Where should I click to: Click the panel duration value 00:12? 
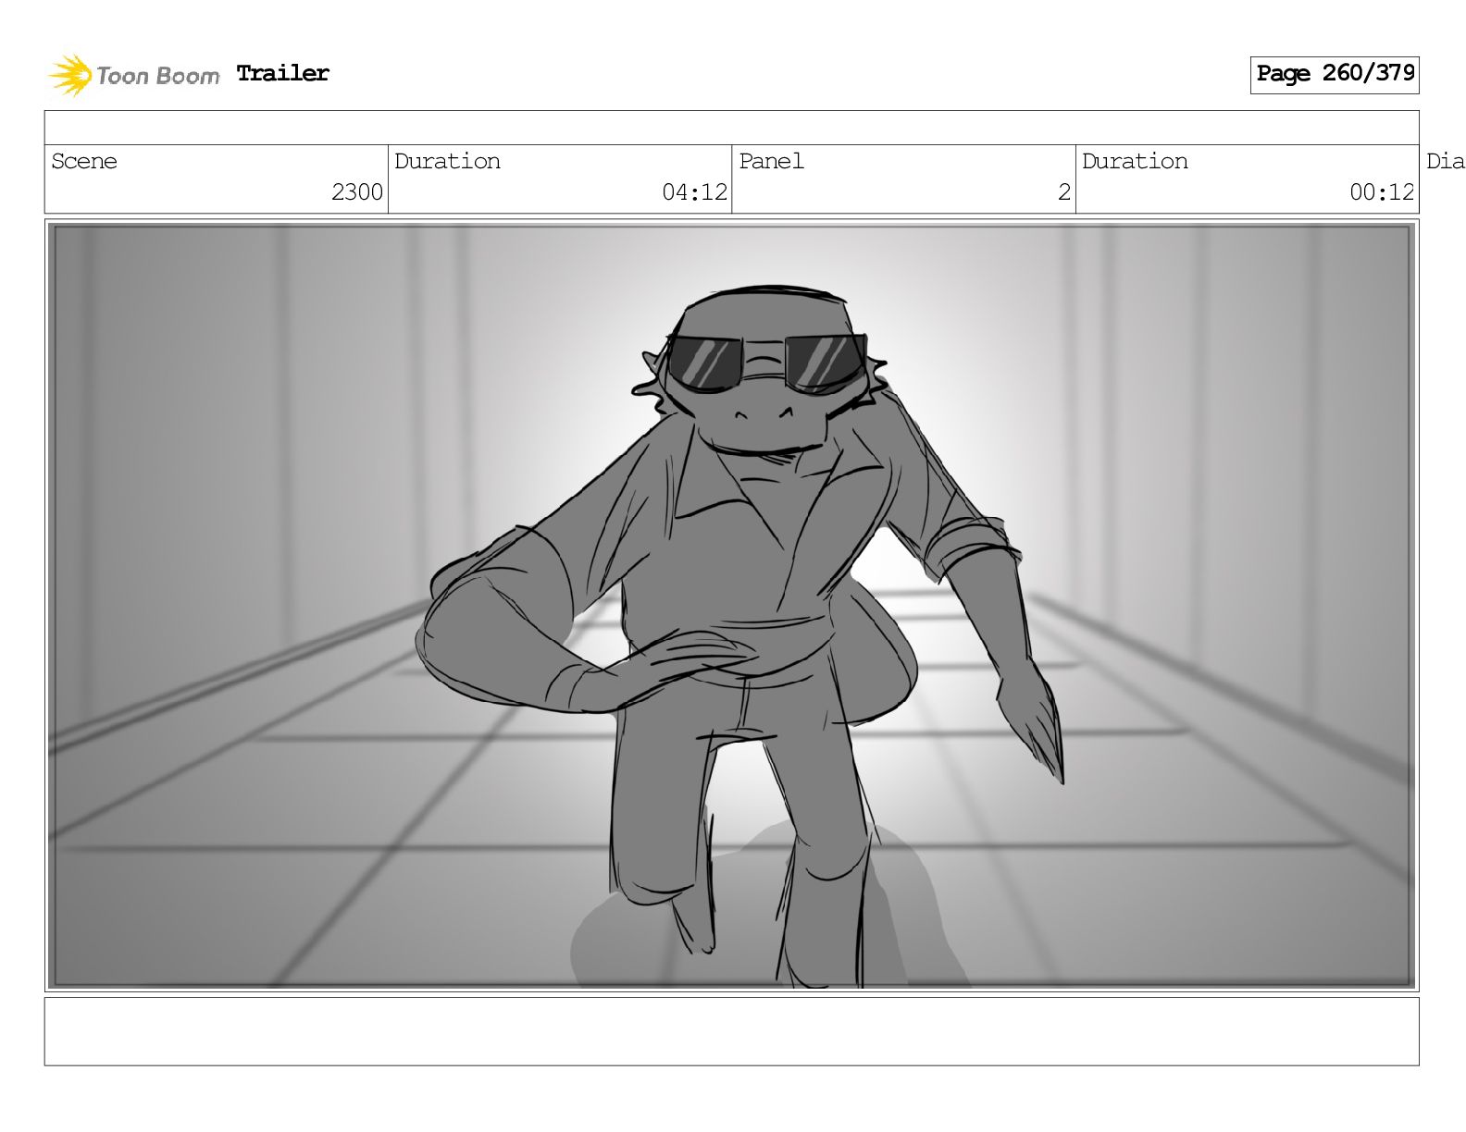coord(1382,192)
